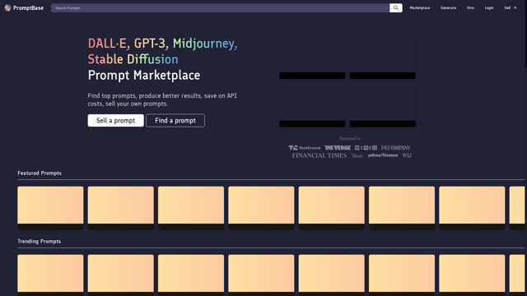Click the Sell a prompt button
The height and width of the screenshot is (296, 527).
pos(115,121)
